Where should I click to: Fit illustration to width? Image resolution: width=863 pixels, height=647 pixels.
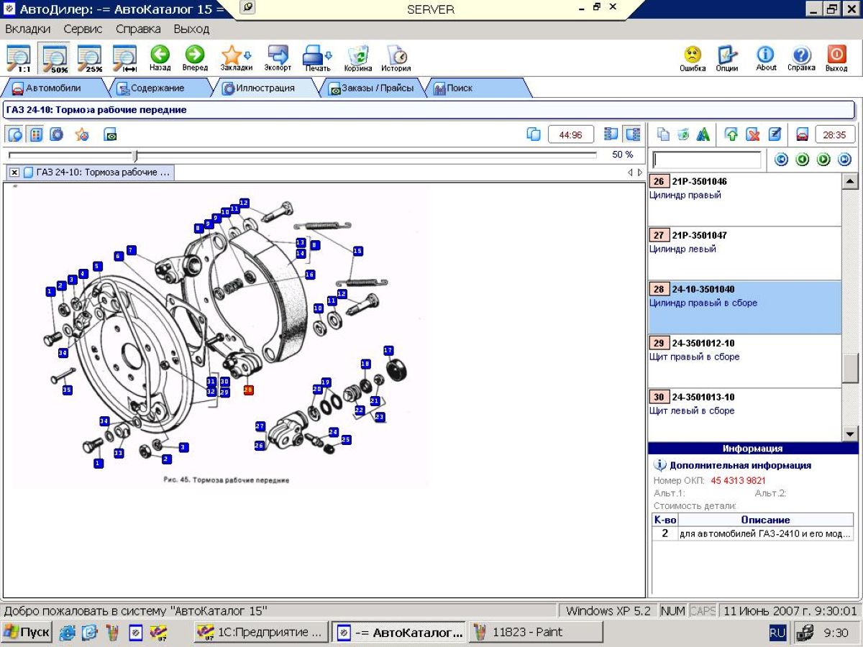click(x=125, y=58)
